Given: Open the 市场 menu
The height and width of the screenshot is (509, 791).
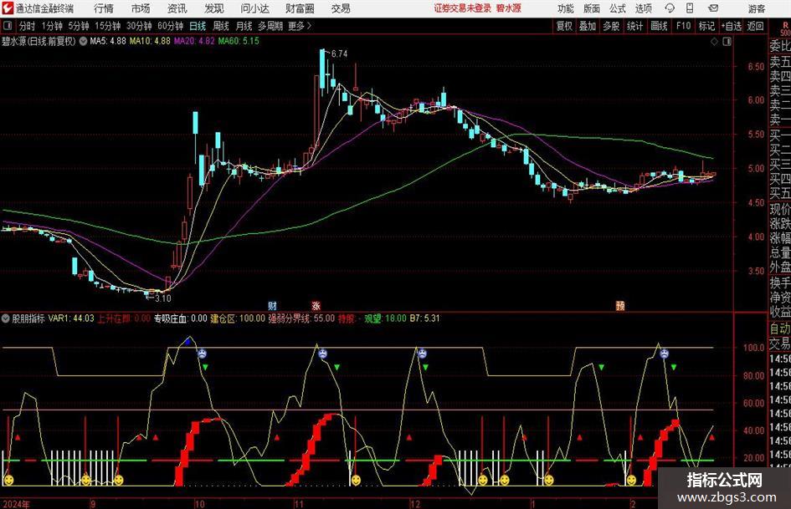Looking at the screenshot, I should tap(141, 8).
